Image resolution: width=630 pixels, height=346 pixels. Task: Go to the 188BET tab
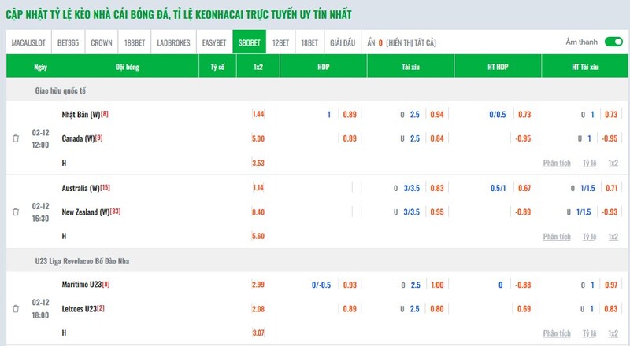pos(135,42)
